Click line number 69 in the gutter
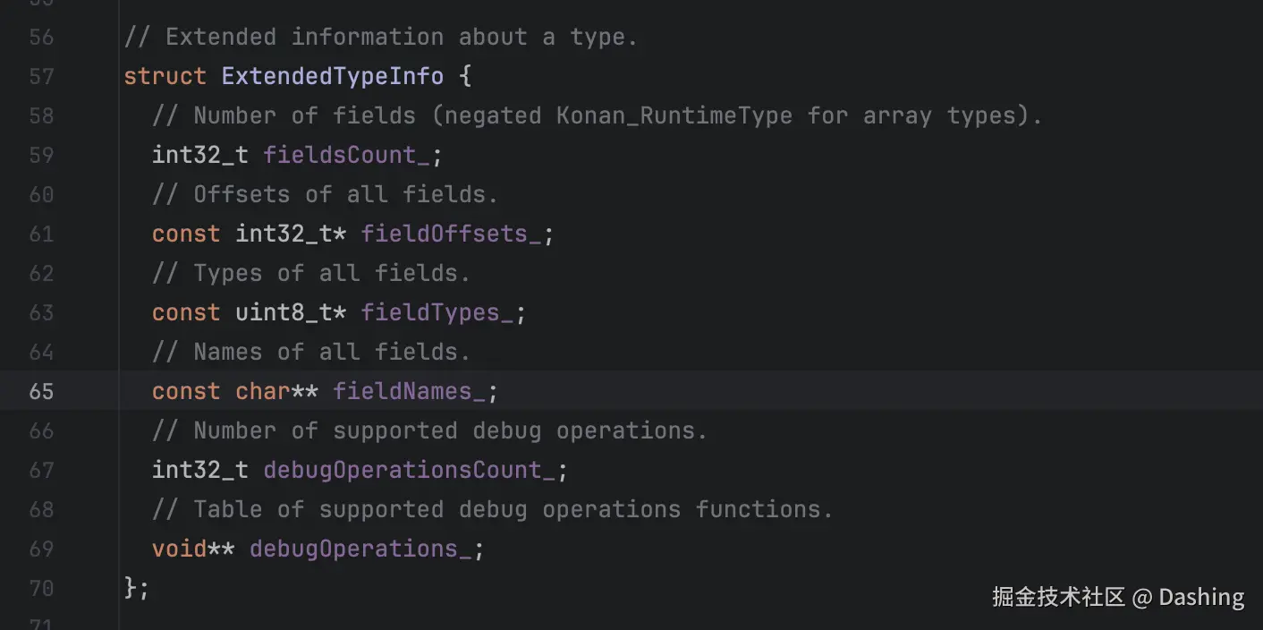 pos(41,549)
